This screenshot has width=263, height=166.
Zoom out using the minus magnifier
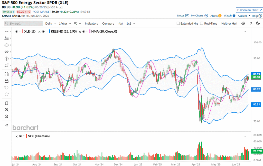[7, 116]
